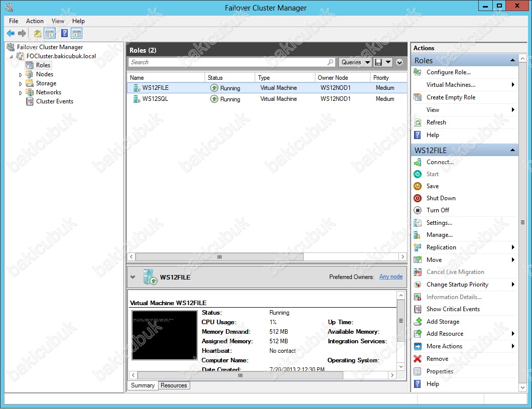Click the Add Resource icon

tap(418, 334)
